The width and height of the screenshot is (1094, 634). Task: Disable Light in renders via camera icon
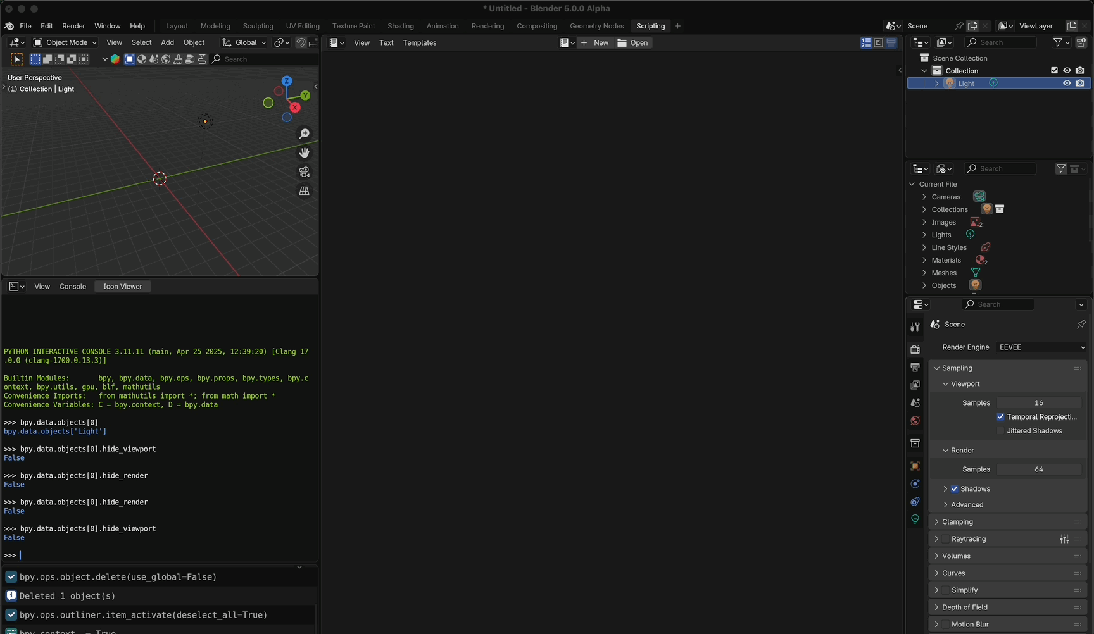click(1080, 84)
